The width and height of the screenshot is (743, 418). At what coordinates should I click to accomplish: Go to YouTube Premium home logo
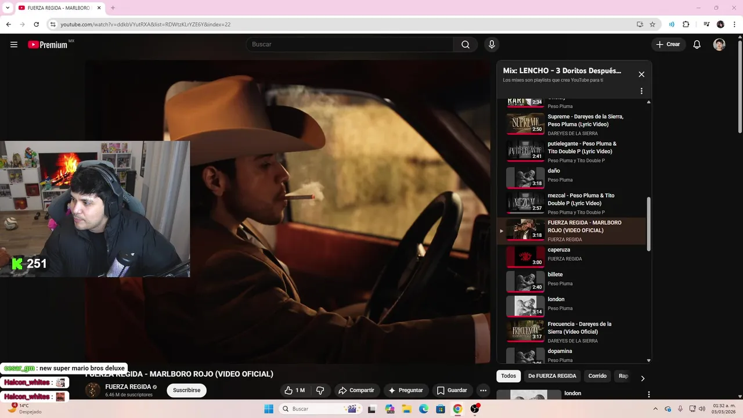[x=48, y=45]
